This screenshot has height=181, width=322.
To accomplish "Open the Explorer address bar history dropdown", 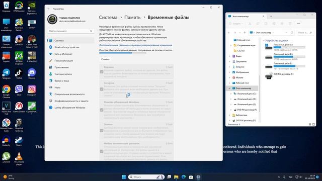I will (286, 33).
